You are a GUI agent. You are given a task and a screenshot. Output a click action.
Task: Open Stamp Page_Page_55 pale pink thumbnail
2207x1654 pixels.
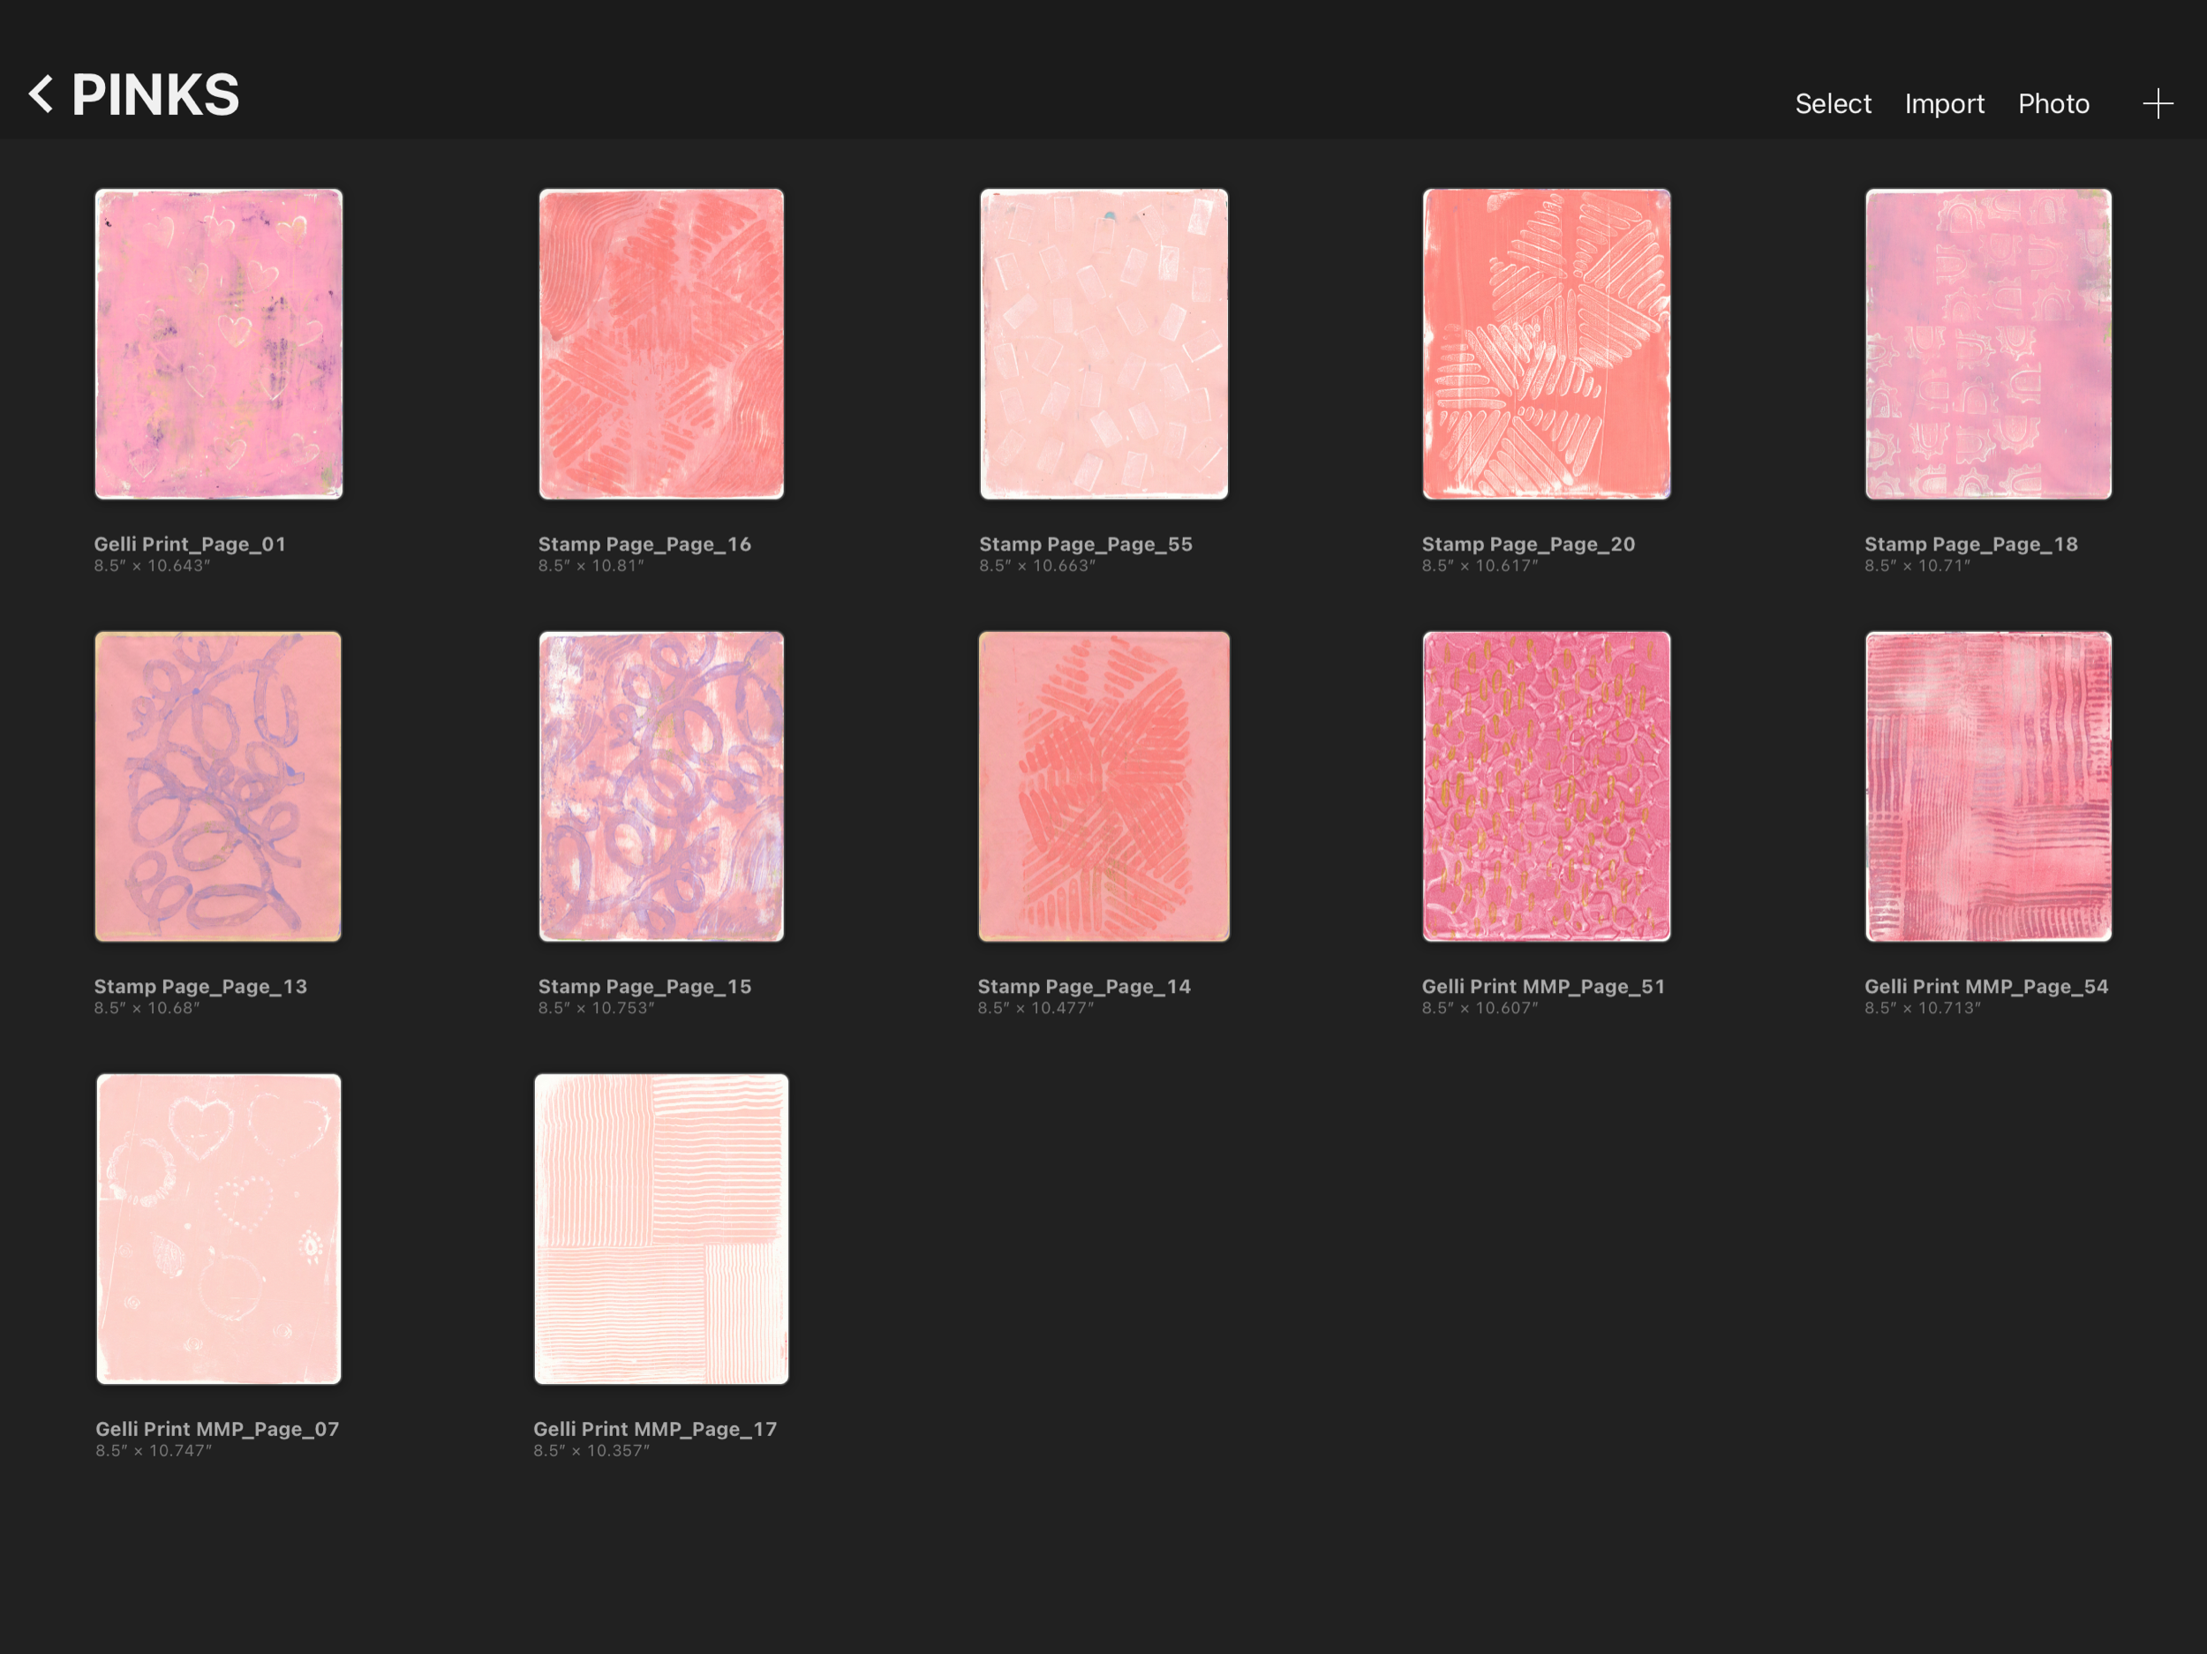1103,344
